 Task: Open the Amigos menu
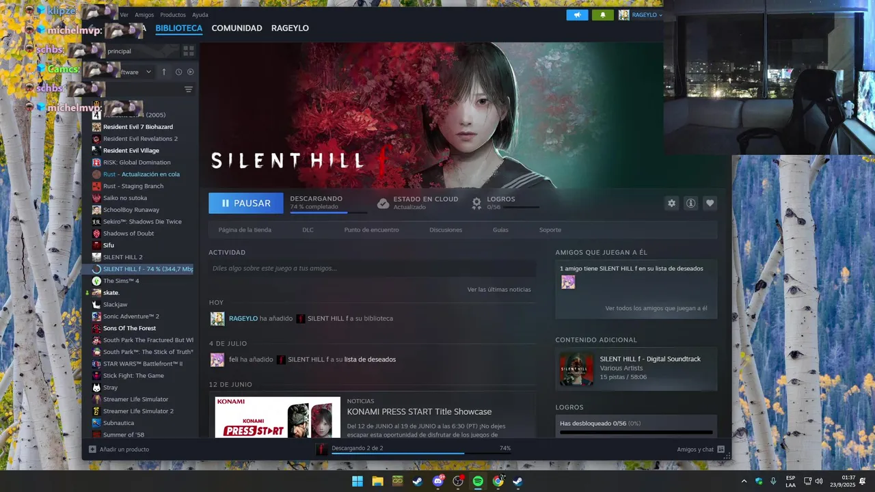(144, 15)
